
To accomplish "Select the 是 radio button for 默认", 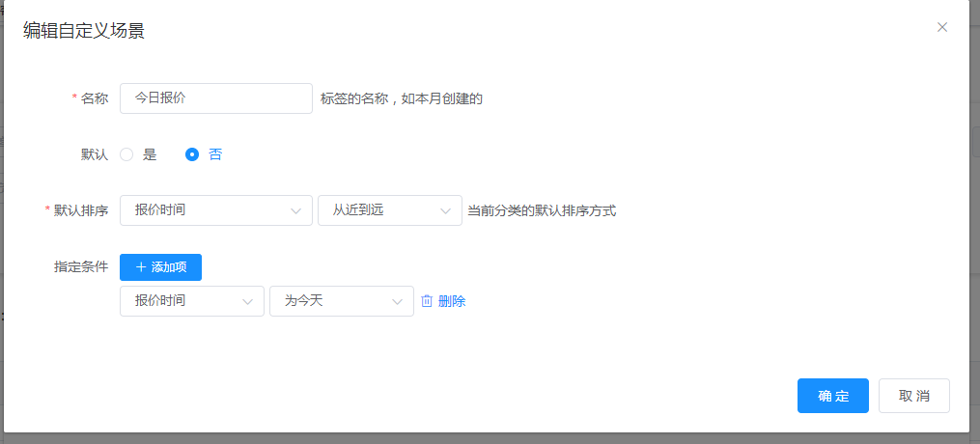I will [x=126, y=153].
